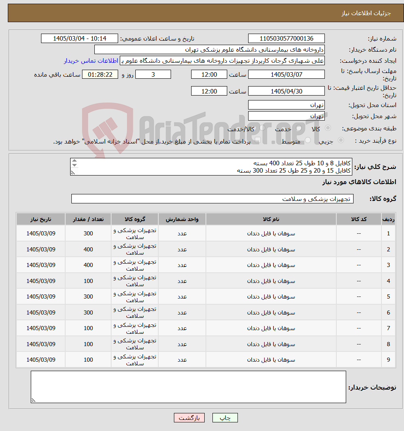Click the description textarea resize handle

73,173
